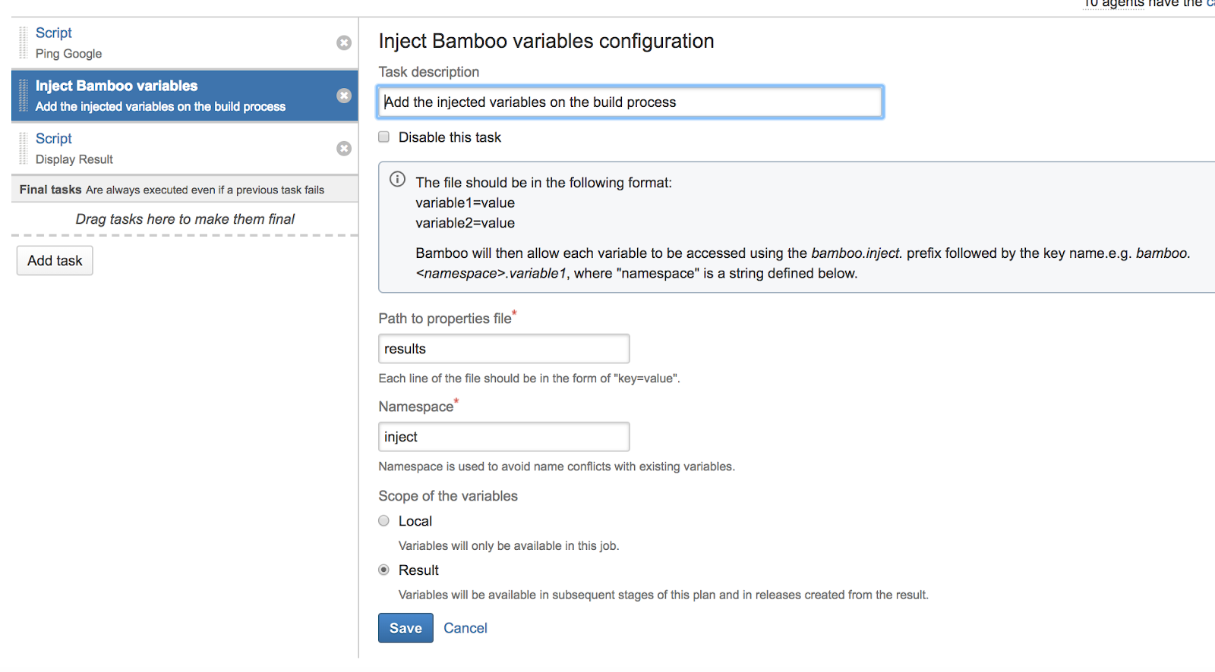1215x672 pixels.
Task: Click the Add task button
Action: (x=55, y=260)
